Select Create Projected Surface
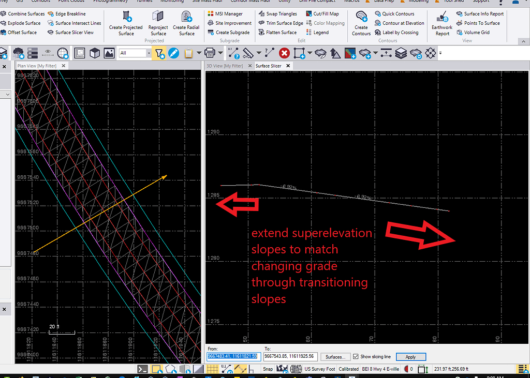 (x=125, y=23)
